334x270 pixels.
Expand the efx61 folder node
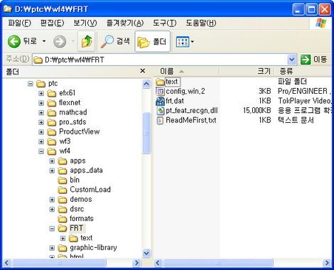coord(41,93)
